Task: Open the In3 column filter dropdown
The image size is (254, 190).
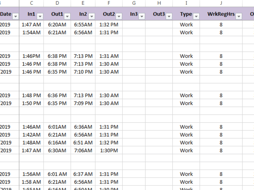Action: 142,16
